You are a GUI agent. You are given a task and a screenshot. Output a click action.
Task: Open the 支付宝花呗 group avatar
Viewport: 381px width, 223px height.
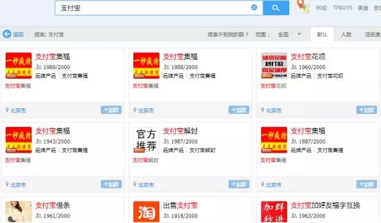(x=274, y=66)
